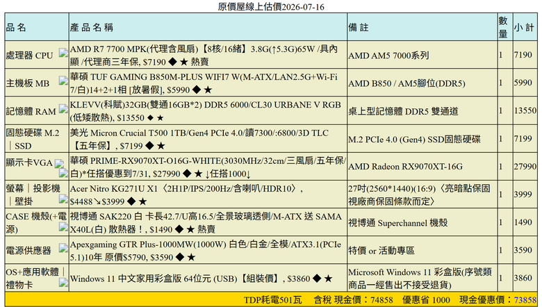The height and width of the screenshot is (307, 542).
Task: Click the VGA subtotal 27990
Action: click(525, 167)
